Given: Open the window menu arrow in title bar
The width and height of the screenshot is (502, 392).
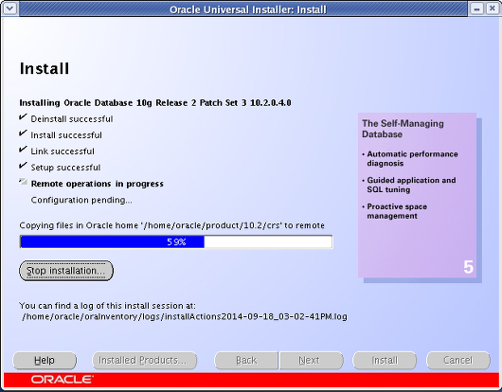Looking at the screenshot, I should [9, 8].
